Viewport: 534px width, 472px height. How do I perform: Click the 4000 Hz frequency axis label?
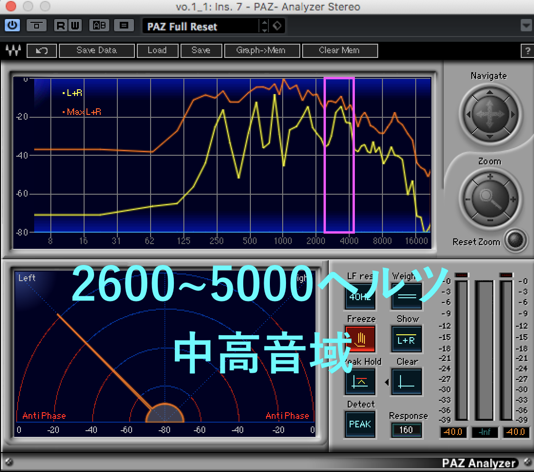pos(349,241)
